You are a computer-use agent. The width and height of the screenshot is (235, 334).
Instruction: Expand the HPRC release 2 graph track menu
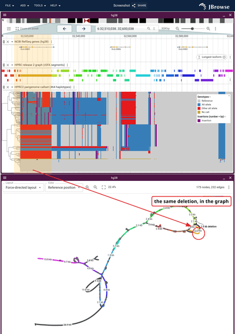click(x=68, y=65)
